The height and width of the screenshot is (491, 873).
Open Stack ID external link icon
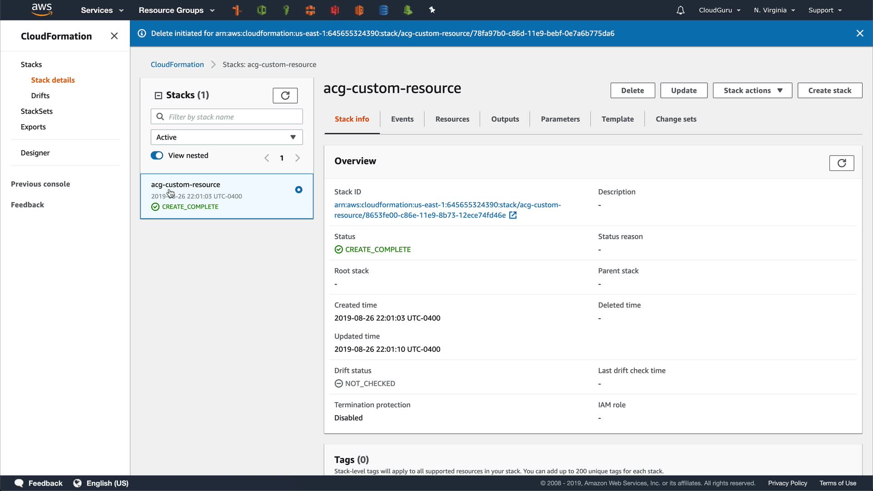coord(513,215)
